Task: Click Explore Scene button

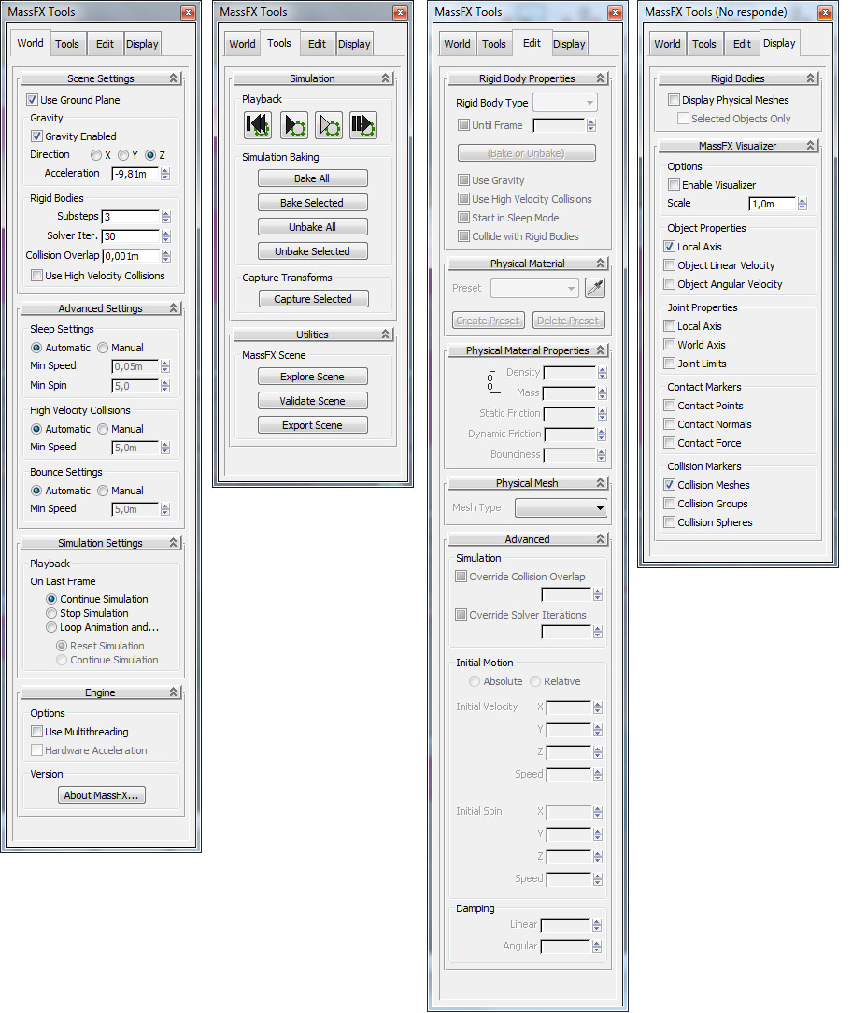Action: click(313, 377)
